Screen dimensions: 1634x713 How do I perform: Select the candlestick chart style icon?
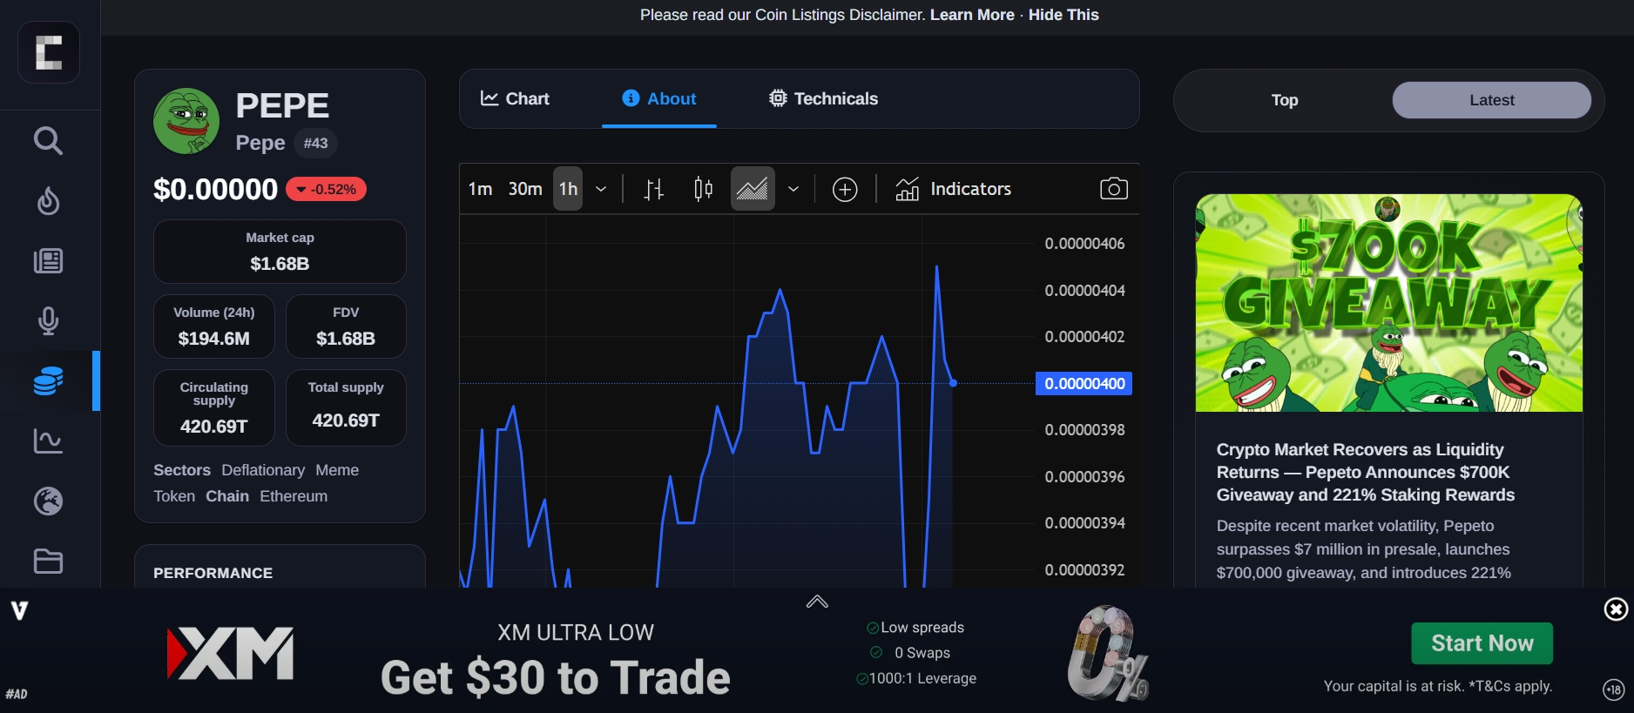click(703, 189)
